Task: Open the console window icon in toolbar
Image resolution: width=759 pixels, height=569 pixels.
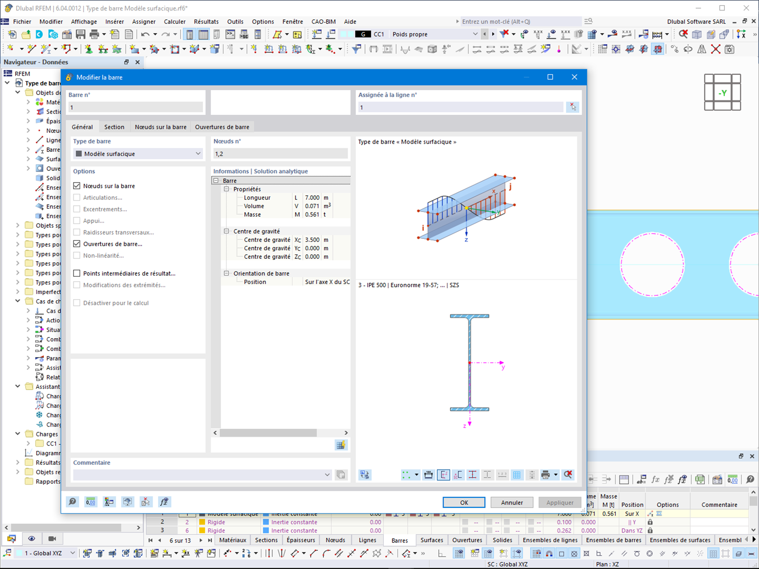Action: point(230,34)
